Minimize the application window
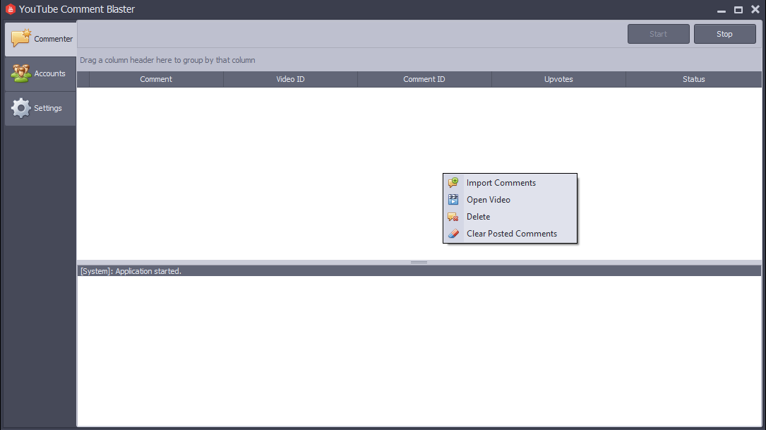The height and width of the screenshot is (430, 766). [721, 10]
